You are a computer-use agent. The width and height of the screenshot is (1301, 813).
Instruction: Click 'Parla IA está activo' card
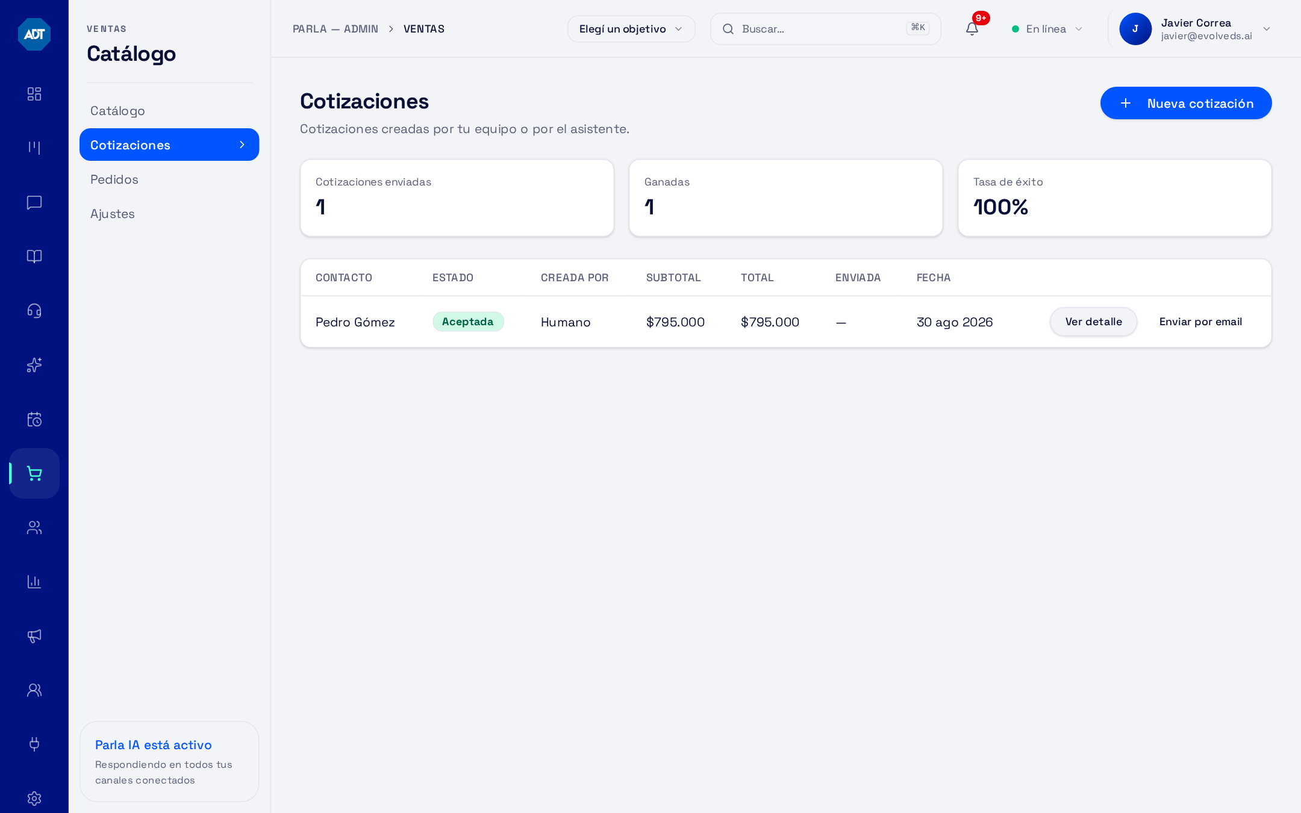(169, 762)
